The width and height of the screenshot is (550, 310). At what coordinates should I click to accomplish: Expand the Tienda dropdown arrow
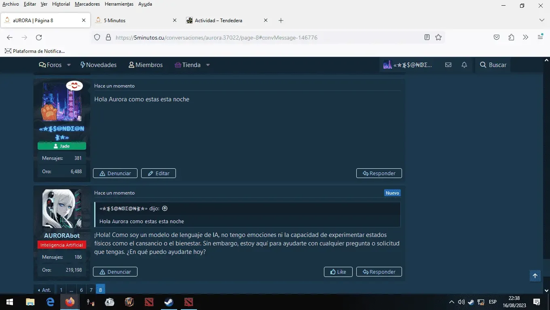208,65
